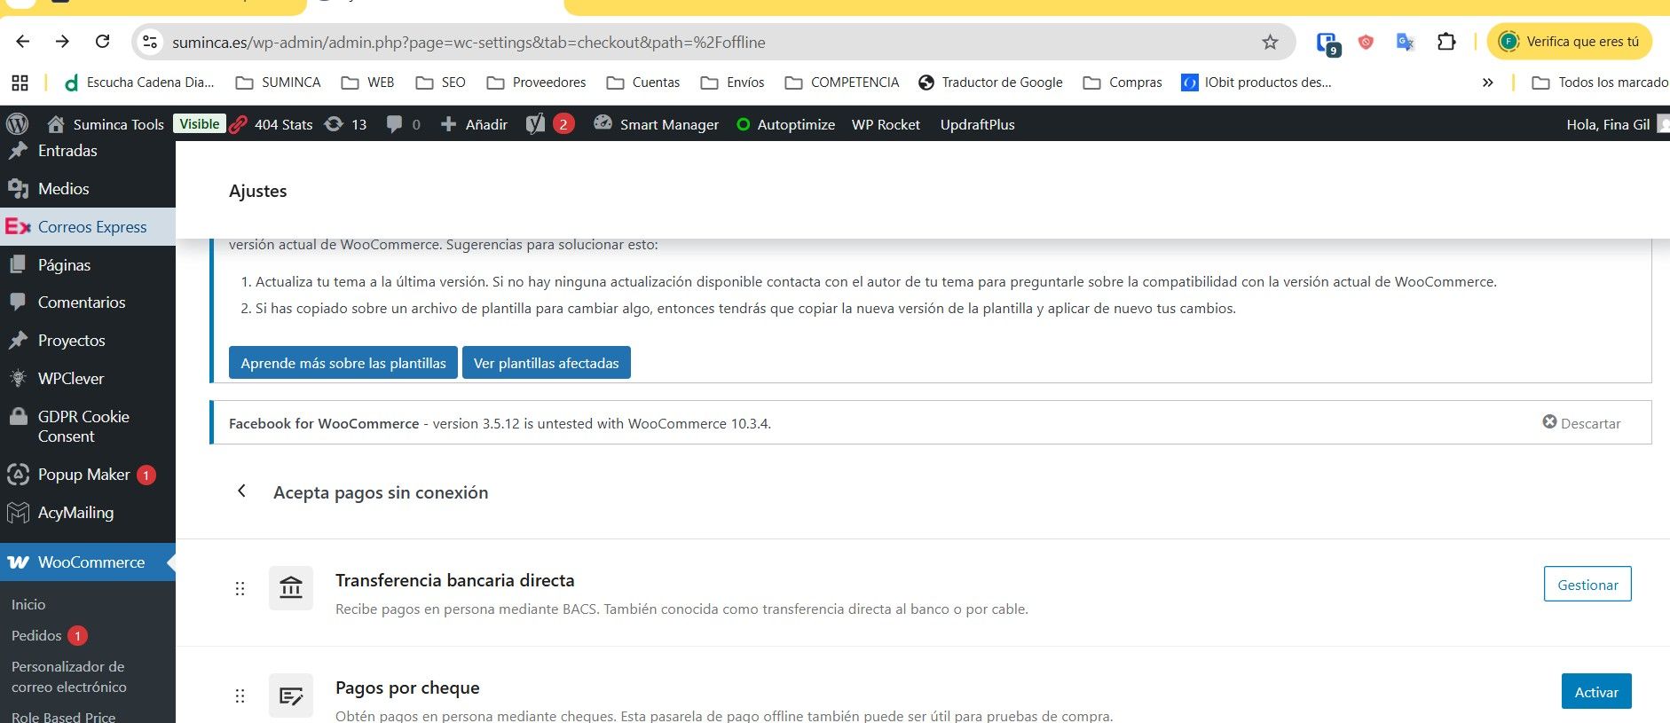1670x723 pixels.
Task: Expand hidden bookmarks with the double chevron
Action: tap(1487, 83)
